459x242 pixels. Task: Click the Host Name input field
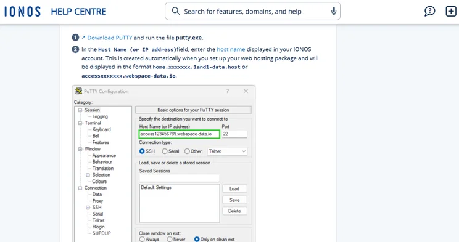pyautogui.click(x=179, y=134)
